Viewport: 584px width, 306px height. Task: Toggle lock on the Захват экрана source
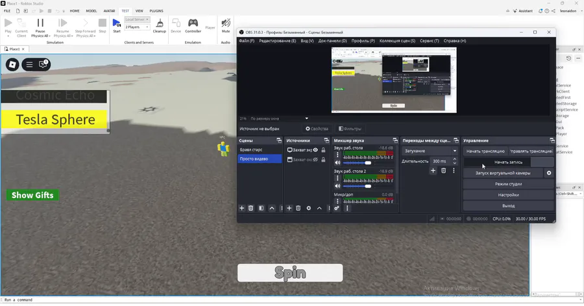click(323, 150)
